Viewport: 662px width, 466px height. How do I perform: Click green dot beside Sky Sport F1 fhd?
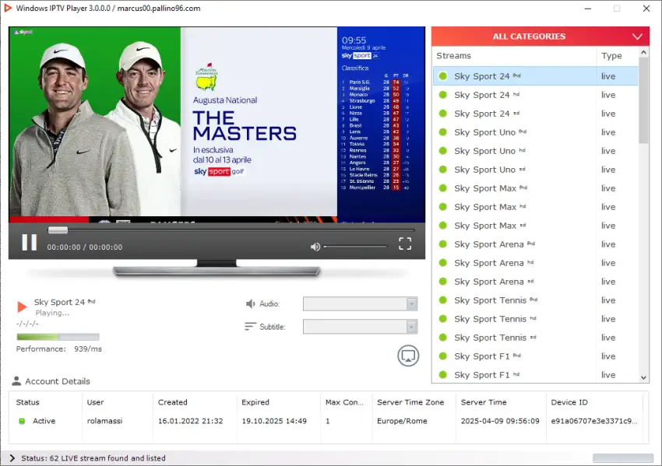(443, 356)
